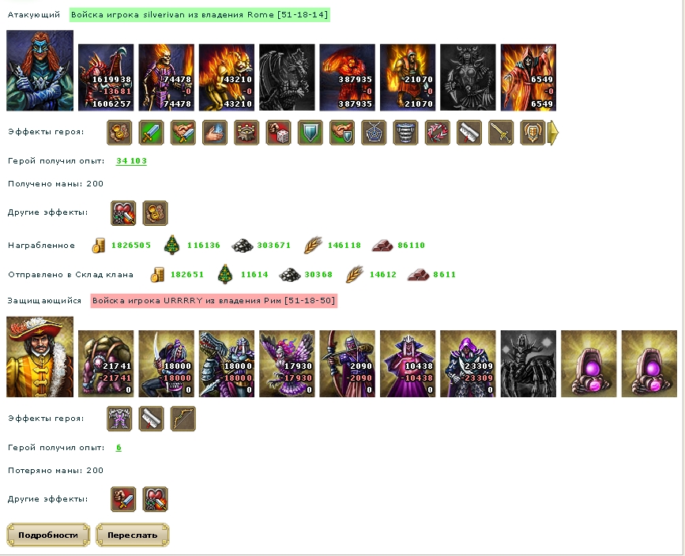Screen dimensions: 685x556
Task: Click the defender URRRRY army label
Action: [x=213, y=300]
